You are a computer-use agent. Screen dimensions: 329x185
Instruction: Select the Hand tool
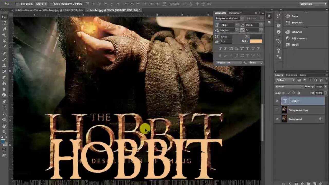(x=4, y=126)
